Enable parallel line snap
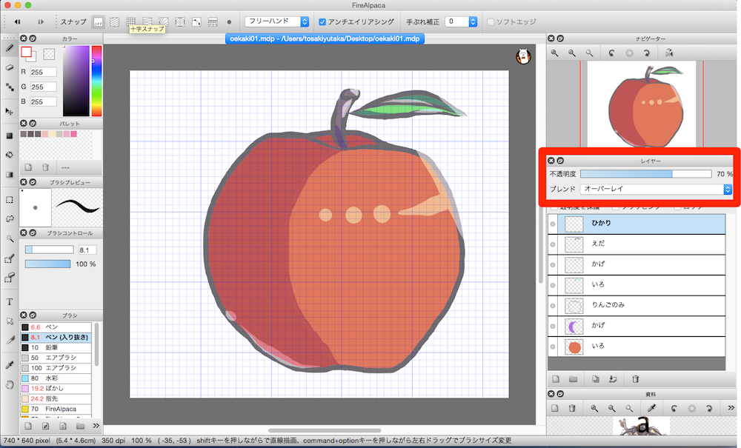Viewport: 741px width, 448px height. pos(115,21)
